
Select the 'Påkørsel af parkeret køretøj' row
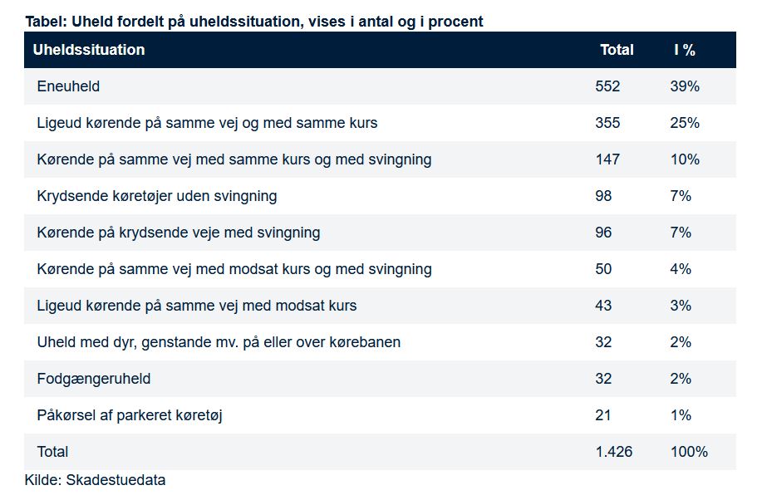click(x=130, y=415)
